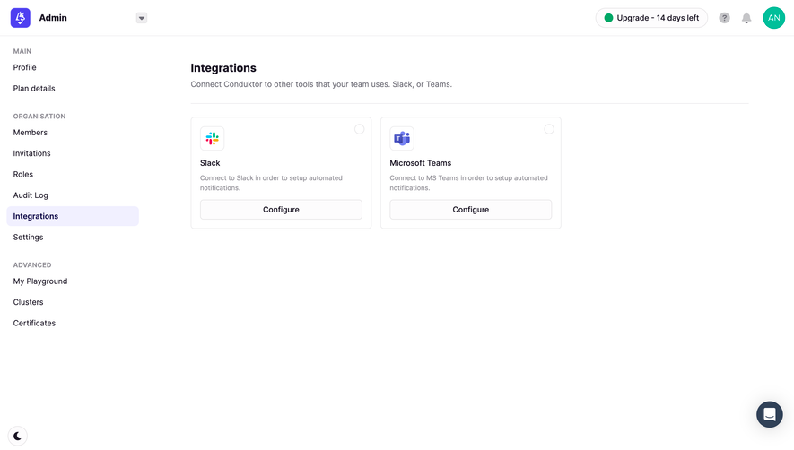Click Upgrade - 14 days left button
The width and height of the screenshot is (794, 450).
pos(651,18)
